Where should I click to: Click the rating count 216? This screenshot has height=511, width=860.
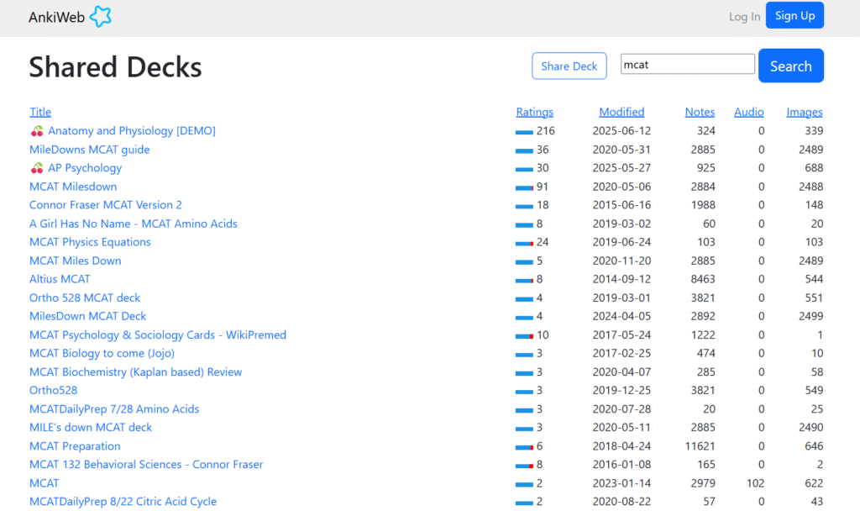[546, 130]
